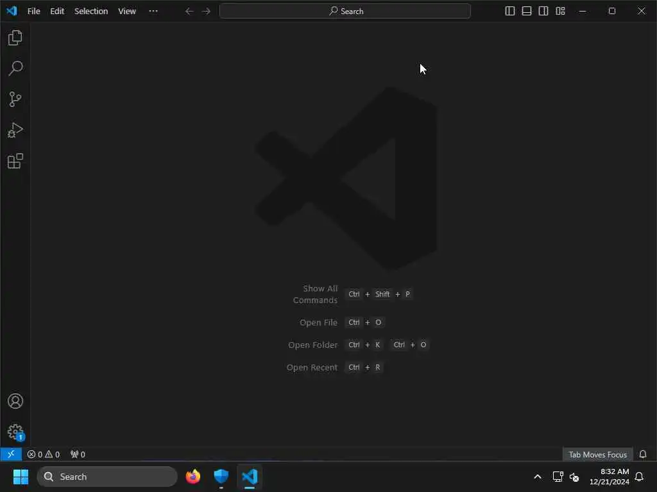
Task: Open VS Code notifications bell
Action: [x=643, y=454]
